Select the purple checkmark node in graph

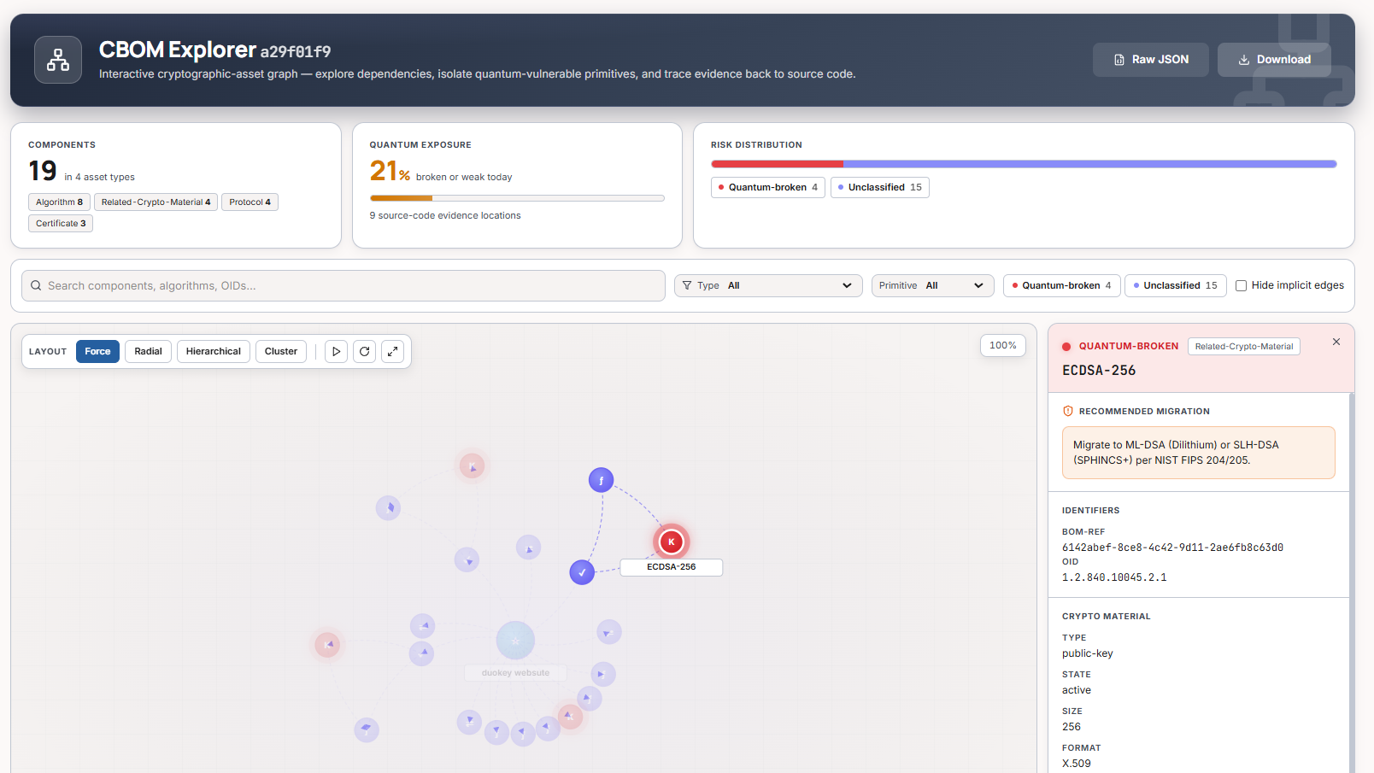pos(582,572)
